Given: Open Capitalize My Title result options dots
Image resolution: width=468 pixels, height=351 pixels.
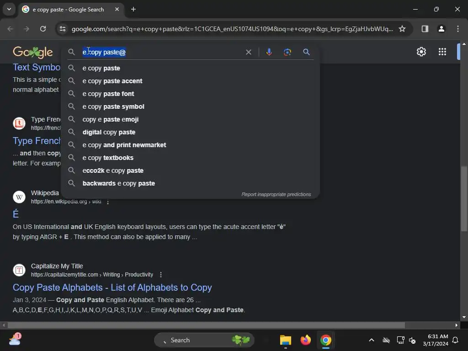Looking at the screenshot, I should point(161,275).
